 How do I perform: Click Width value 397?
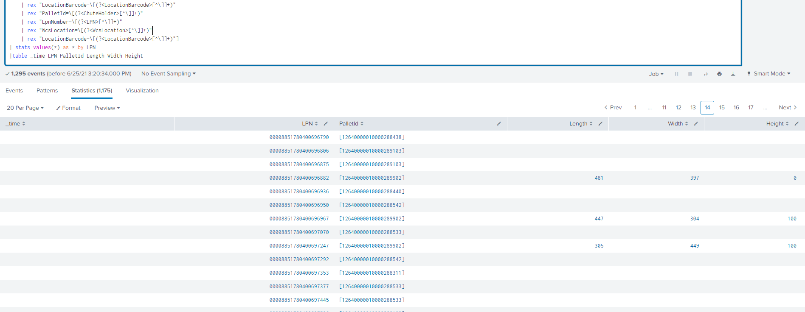[x=695, y=178]
